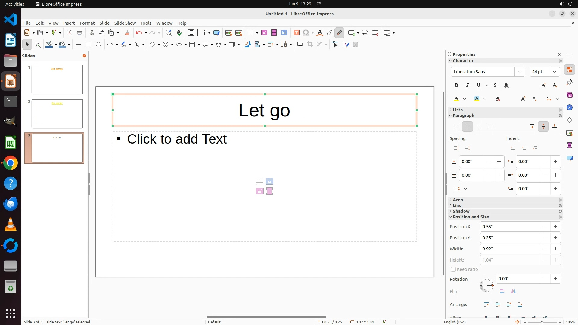Open the Format menu
This screenshot has width=578, height=325.
(x=87, y=23)
